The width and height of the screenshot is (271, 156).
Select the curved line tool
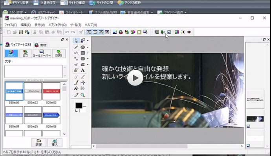(x=76, y=59)
